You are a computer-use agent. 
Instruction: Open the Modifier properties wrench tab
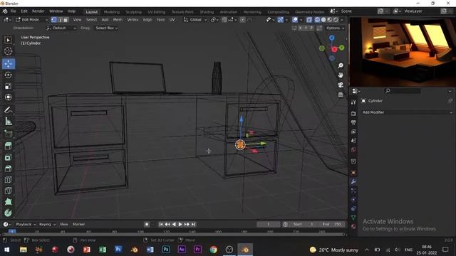pyautogui.click(x=353, y=182)
